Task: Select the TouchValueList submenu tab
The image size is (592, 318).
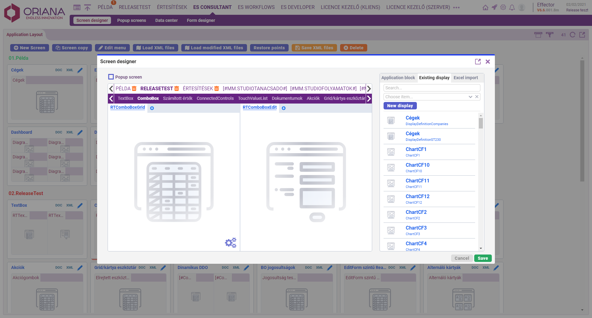Action: coord(253,98)
